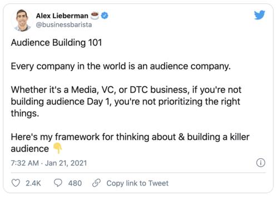
Task: Click the Alex Lieberman display name
Action: (62, 16)
